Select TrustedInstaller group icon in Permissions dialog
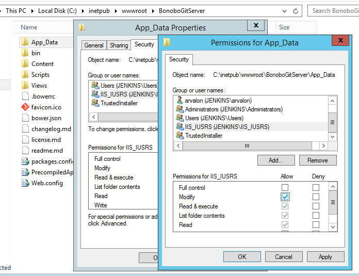Viewport: 359px width, 276px height. tap(180, 135)
